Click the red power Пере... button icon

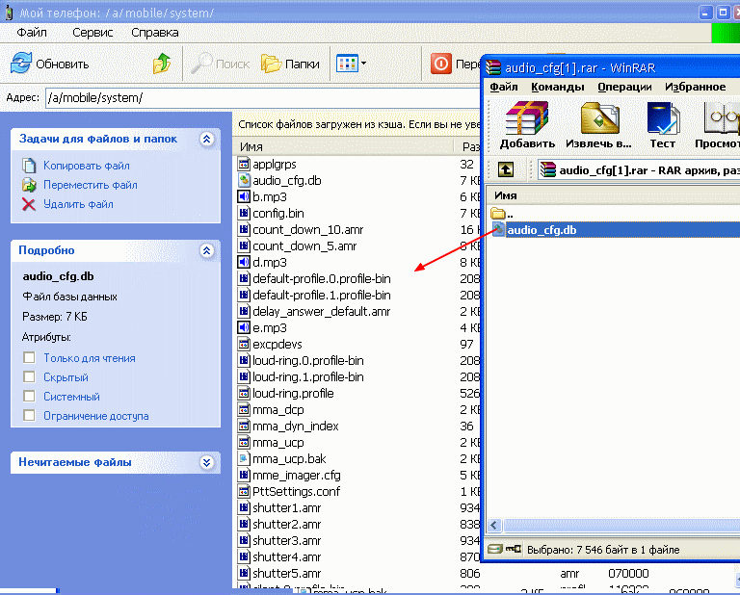click(440, 64)
